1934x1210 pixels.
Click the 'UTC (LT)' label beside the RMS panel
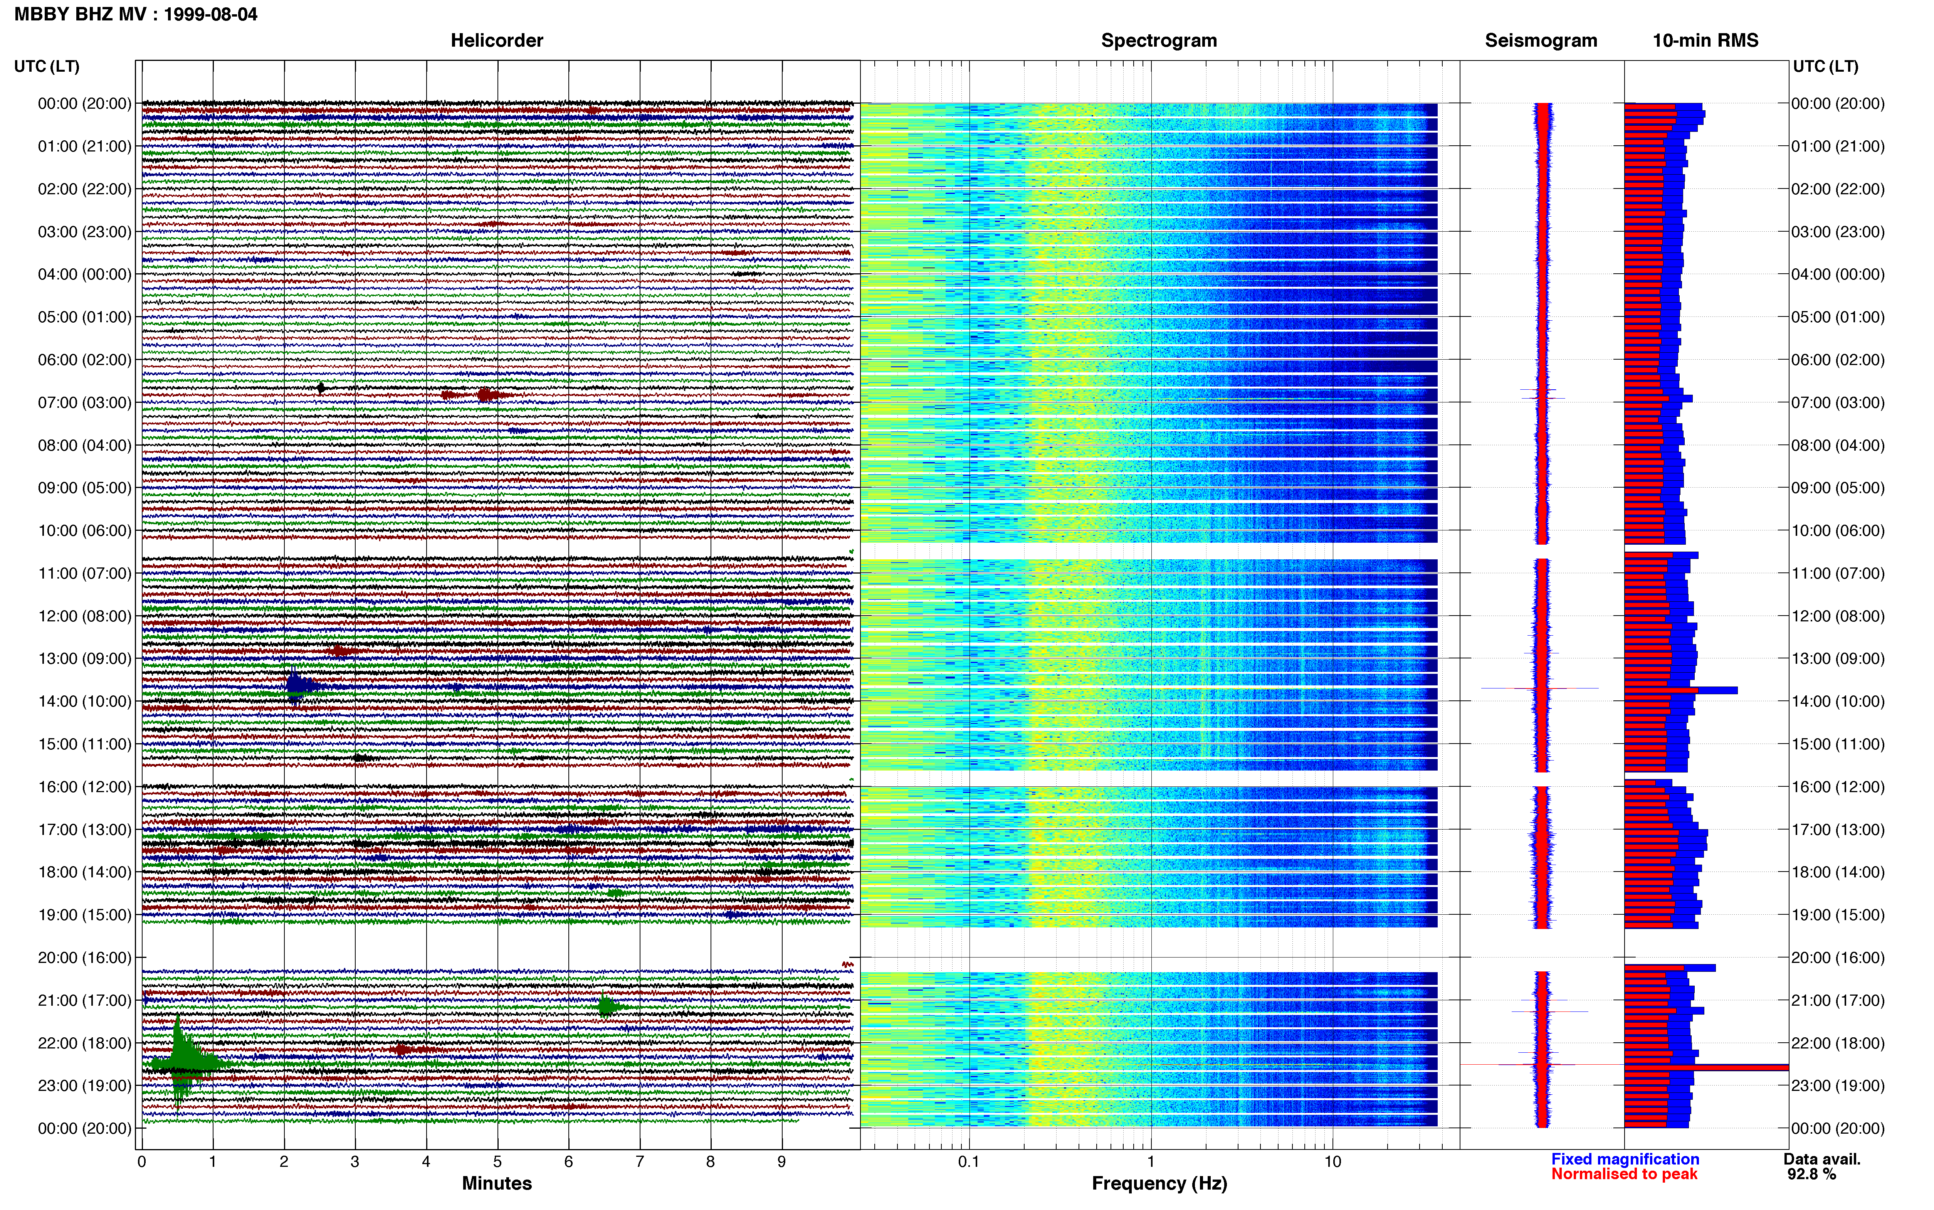pos(1825,66)
